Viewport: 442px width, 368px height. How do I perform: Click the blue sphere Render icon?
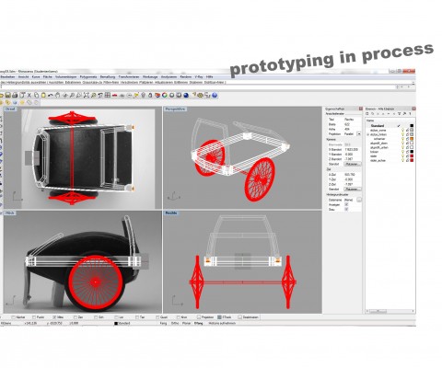pos(186,95)
